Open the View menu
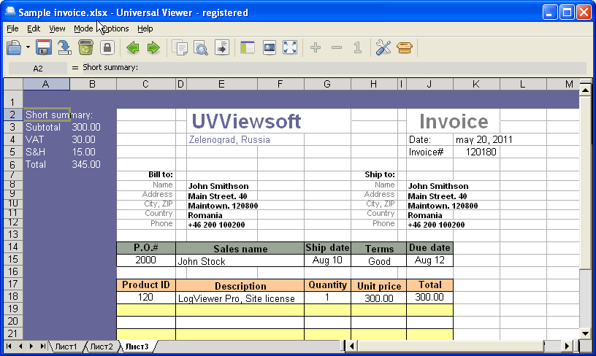The width and height of the screenshot is (596, 356). [57, 28]
